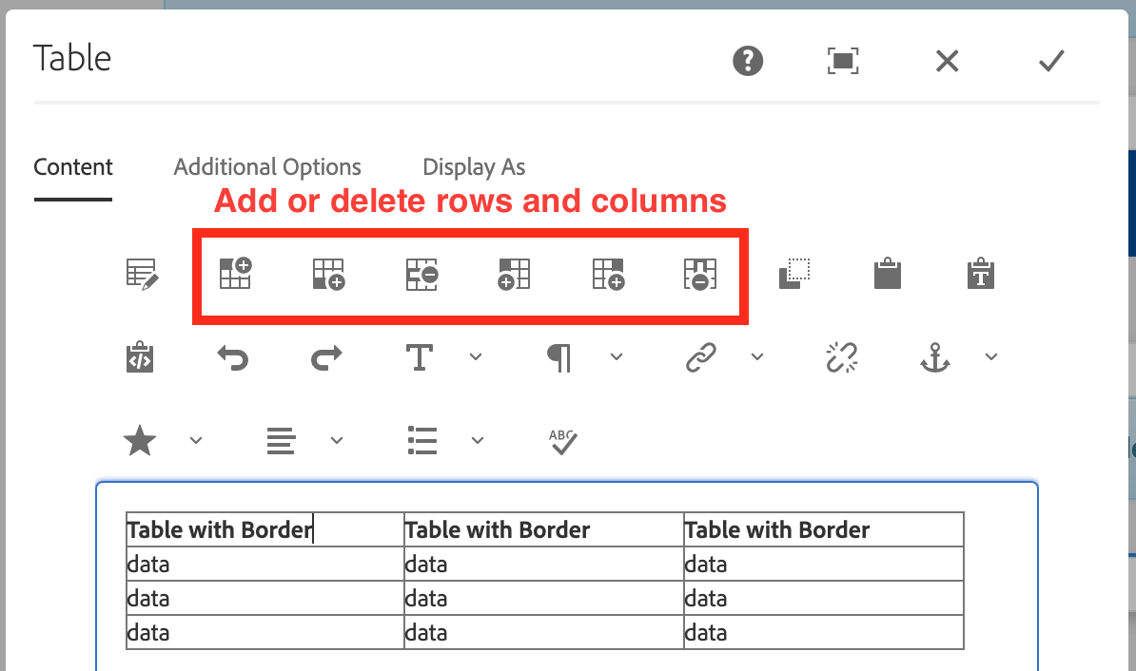Screen dimensions: 1136x671
Task: Click the copy icon with dotted square
Action: click(x=793, y=275)
